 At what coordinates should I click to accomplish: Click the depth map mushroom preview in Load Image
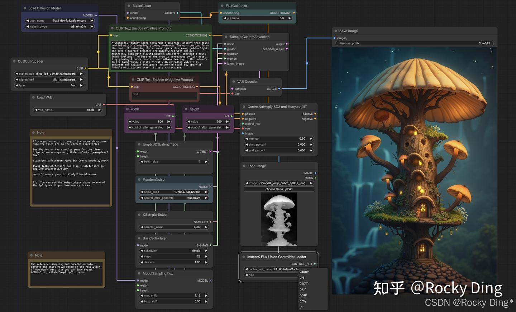279,219
